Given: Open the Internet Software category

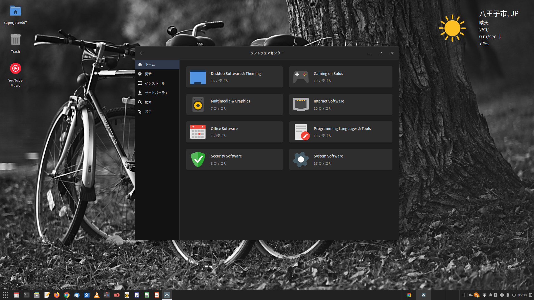Looking at the screenshot, I should 341,104.
